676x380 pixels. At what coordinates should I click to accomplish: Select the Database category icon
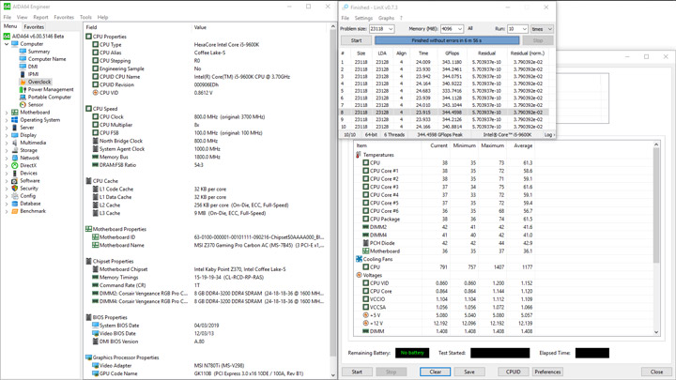click(15, 204)
